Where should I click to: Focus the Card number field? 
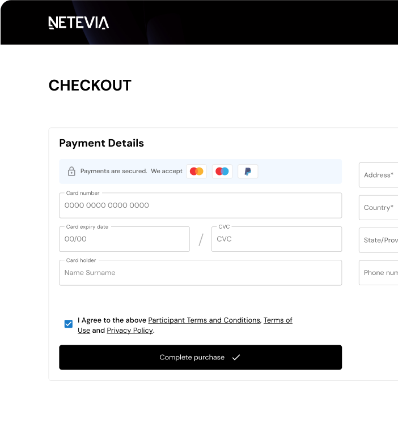[x=200, y=205]
